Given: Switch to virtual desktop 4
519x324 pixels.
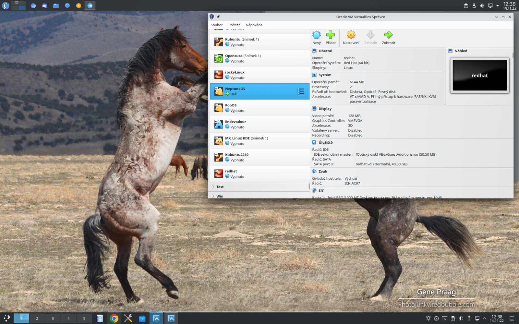Looking at the screenshot, I should tap(68, 318).
